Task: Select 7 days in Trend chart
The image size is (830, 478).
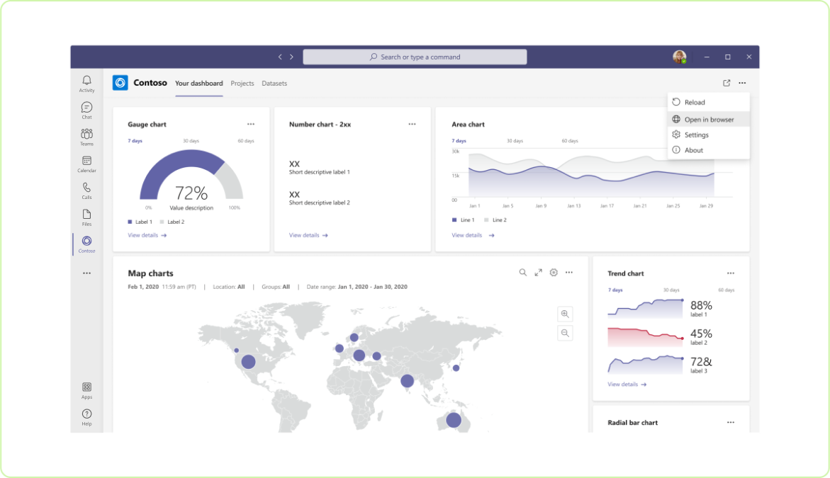Action: [615, 290]
